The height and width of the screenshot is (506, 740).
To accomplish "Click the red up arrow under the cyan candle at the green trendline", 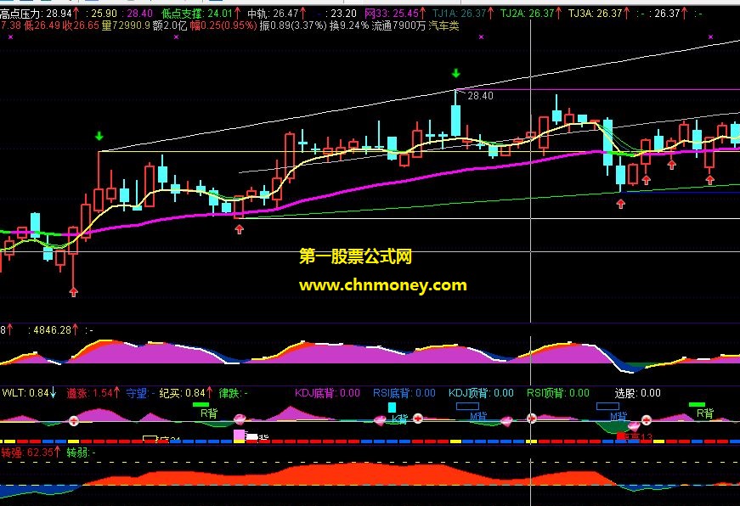I will 620,204.
